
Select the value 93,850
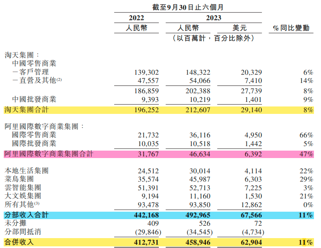point(200,205)
